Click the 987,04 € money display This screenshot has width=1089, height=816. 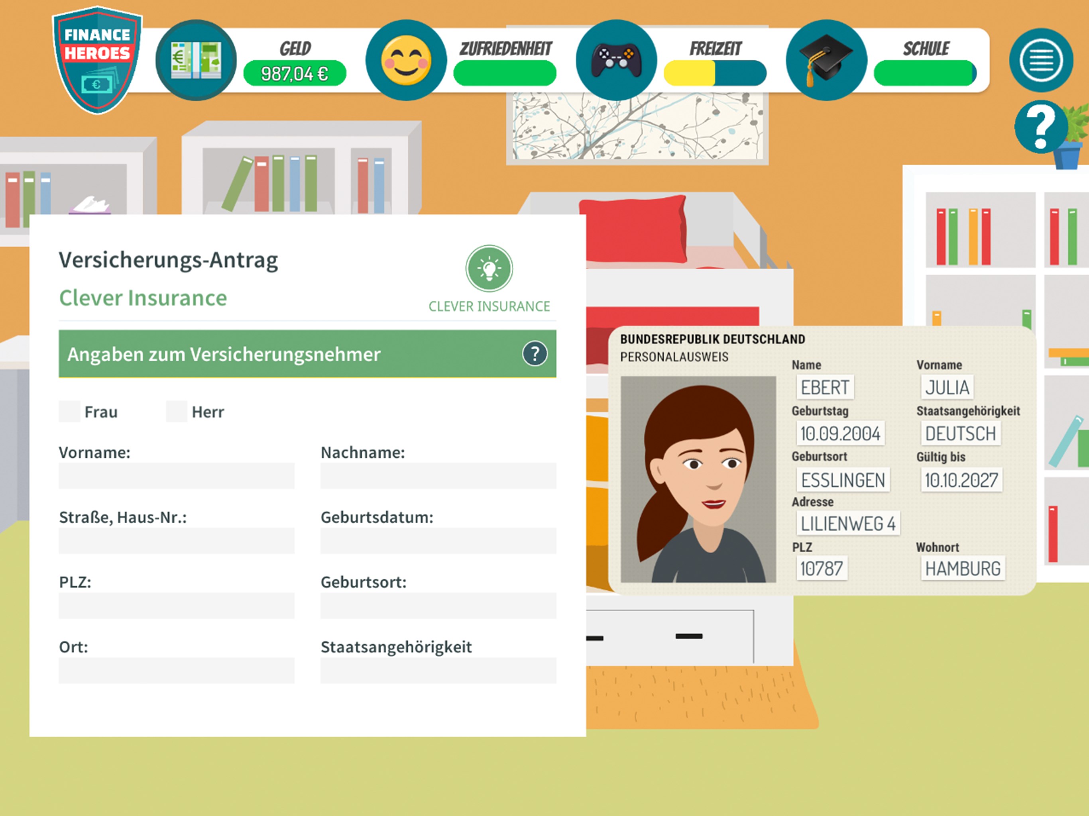295,73
